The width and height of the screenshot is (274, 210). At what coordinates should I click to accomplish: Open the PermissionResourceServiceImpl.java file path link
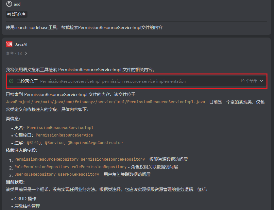[105, 102]
